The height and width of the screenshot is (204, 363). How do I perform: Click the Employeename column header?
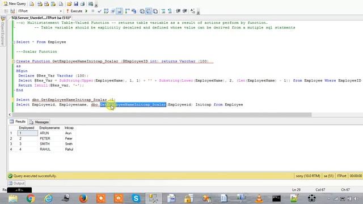click(49, 128)
